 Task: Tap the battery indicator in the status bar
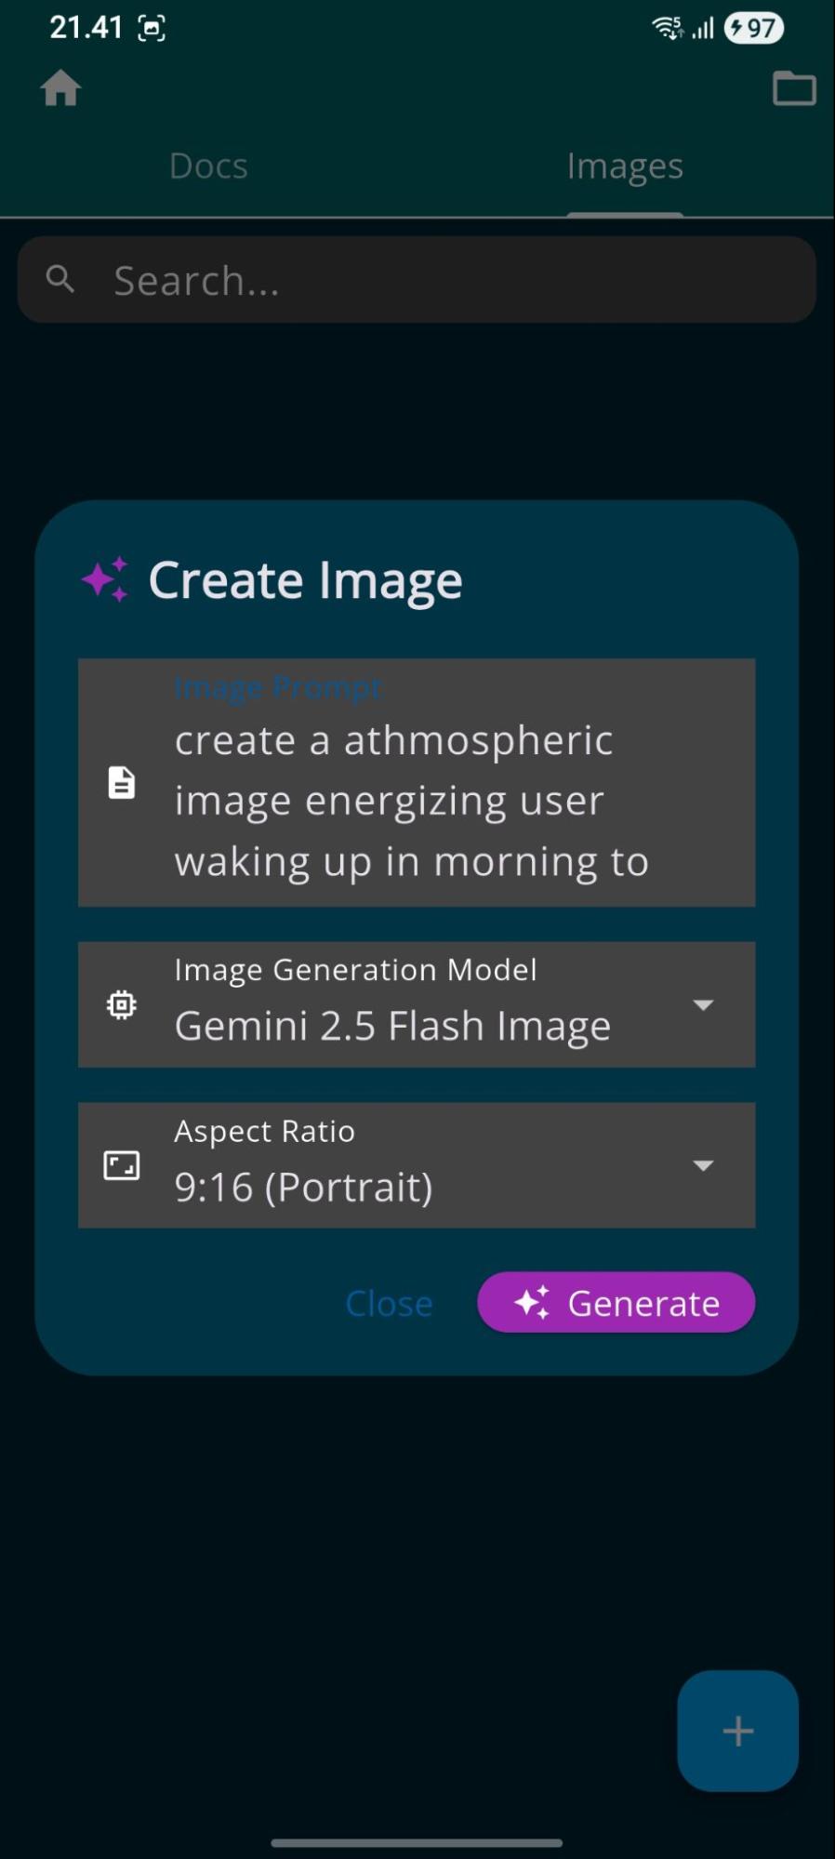point(753,27)
